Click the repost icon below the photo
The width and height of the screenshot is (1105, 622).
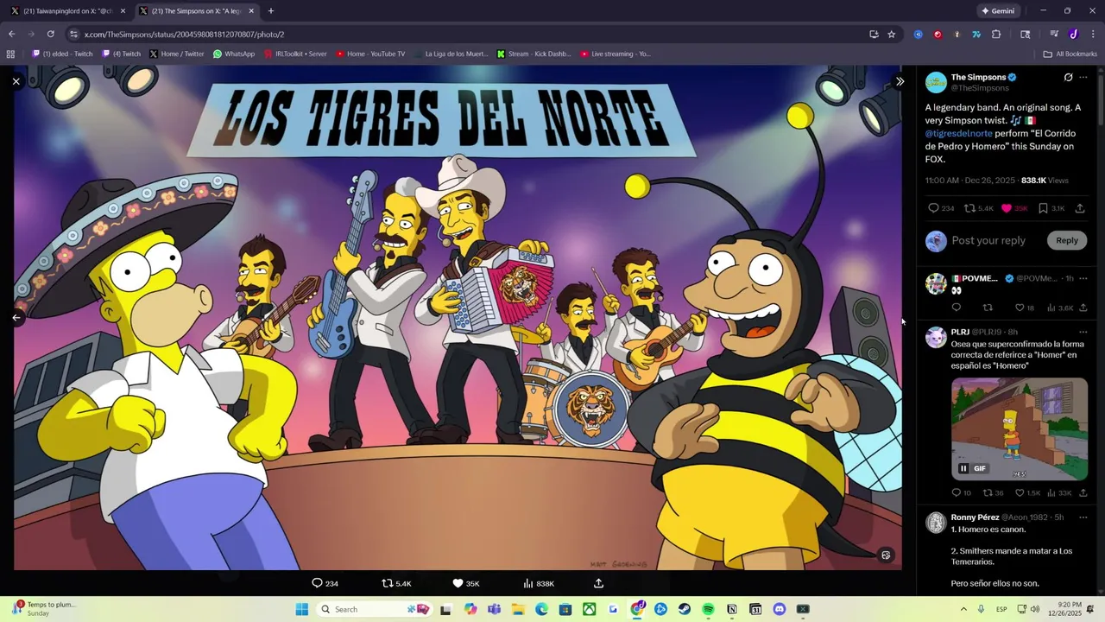[x=388, y=583]
